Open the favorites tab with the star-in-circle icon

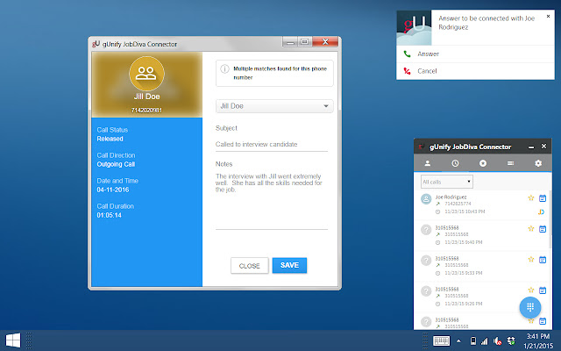pos(483,163)
